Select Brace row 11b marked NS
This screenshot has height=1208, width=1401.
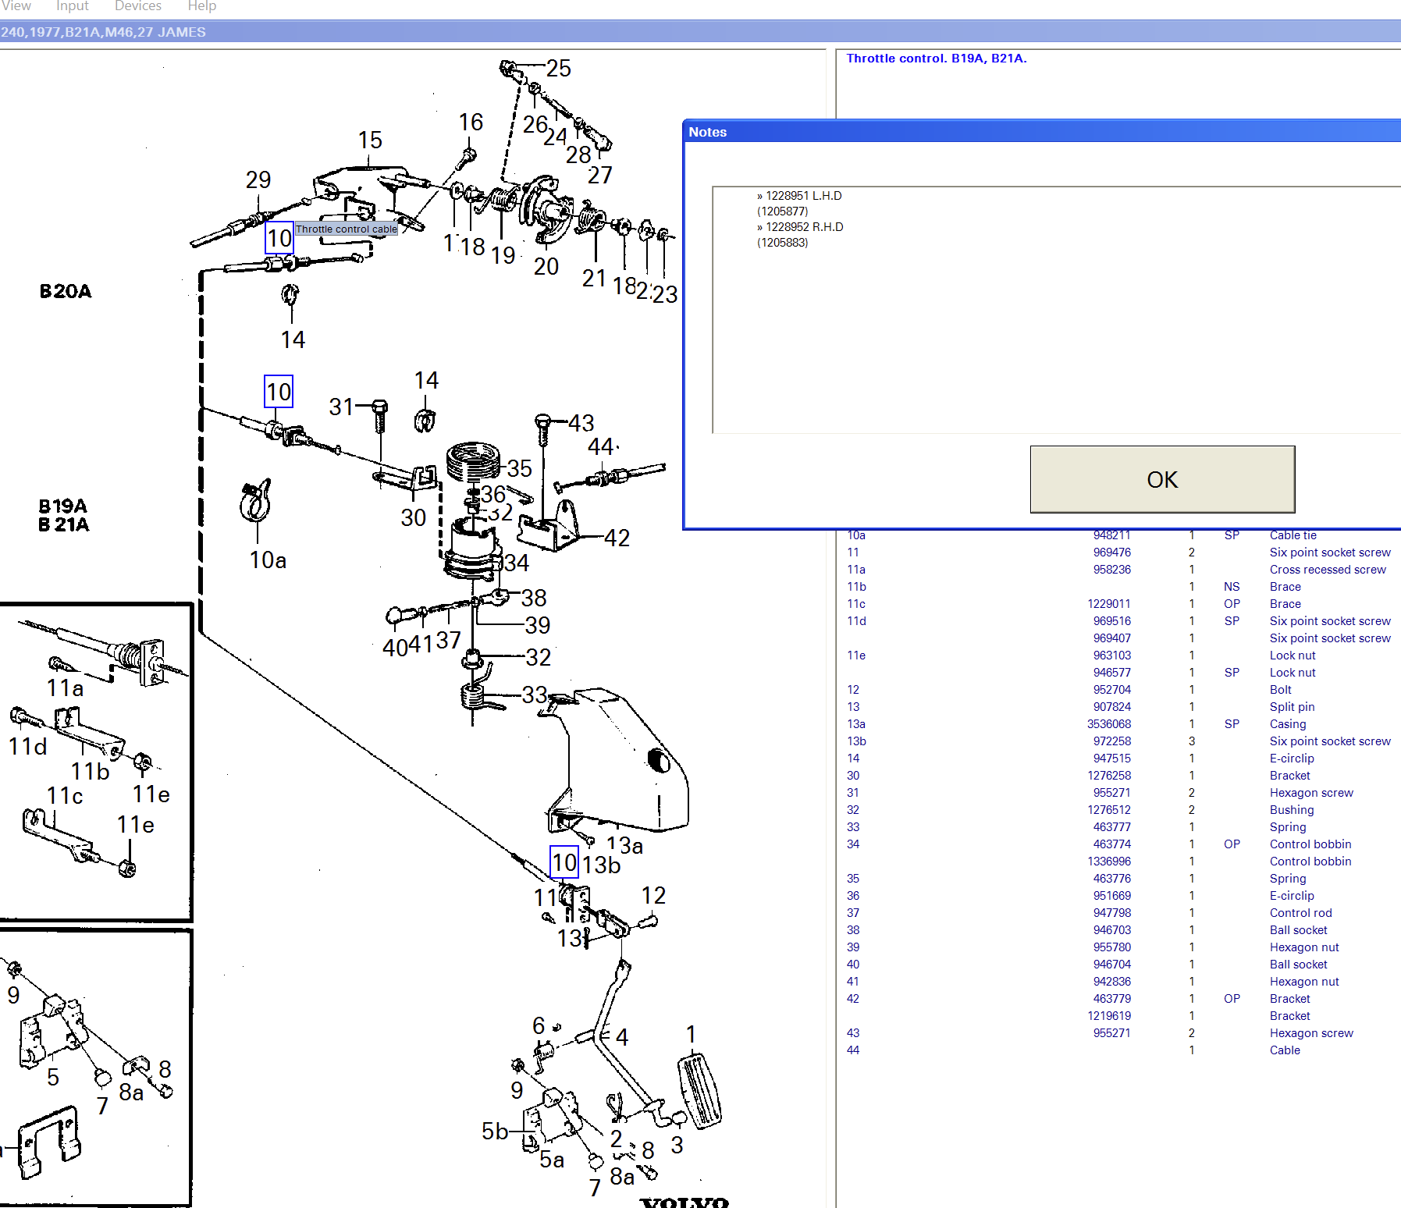(x=1118, y=587)
